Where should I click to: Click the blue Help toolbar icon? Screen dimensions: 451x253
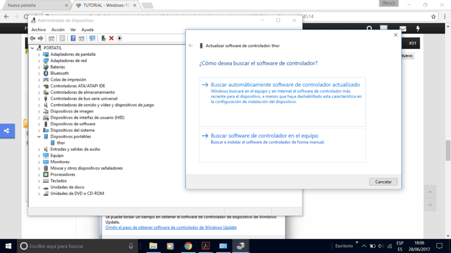(x=73, y=38)
